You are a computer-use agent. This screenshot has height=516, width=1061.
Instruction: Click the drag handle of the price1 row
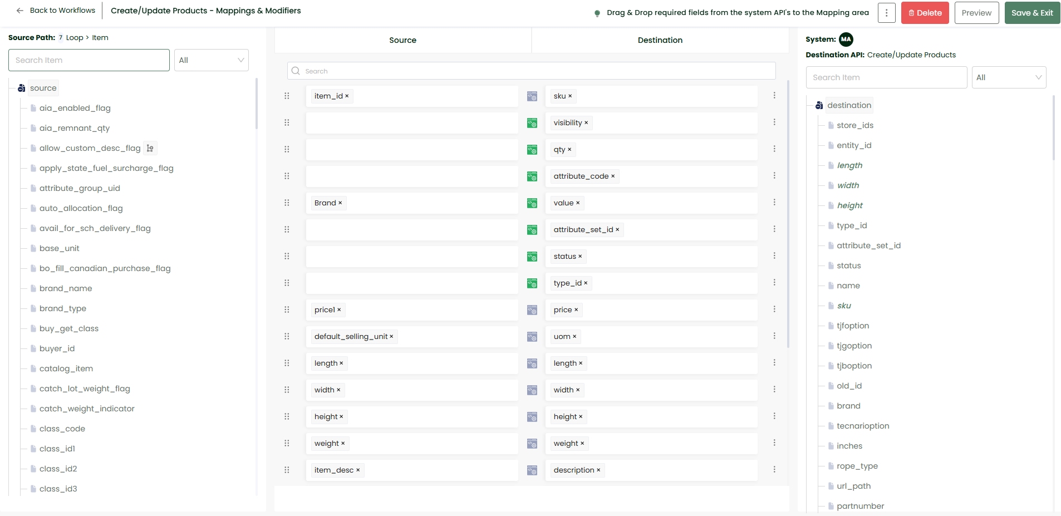coord(287,309)
